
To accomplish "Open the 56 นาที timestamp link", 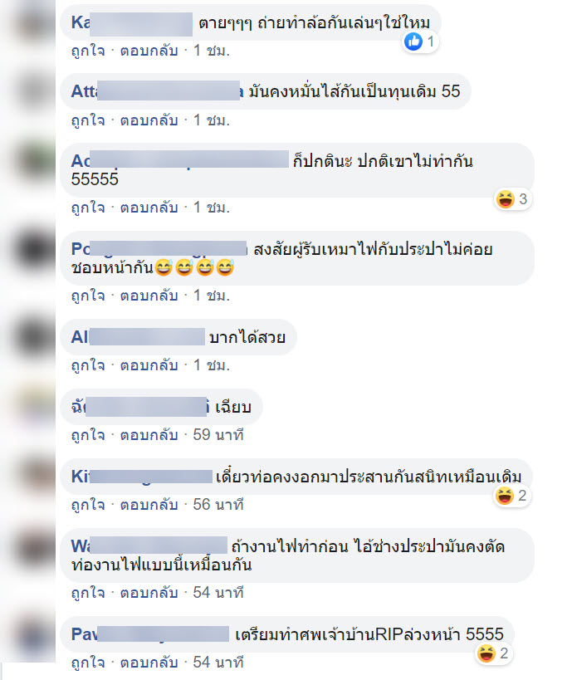I will click(218, 505).
